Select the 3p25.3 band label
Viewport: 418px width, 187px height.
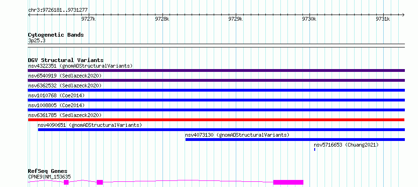37,41
